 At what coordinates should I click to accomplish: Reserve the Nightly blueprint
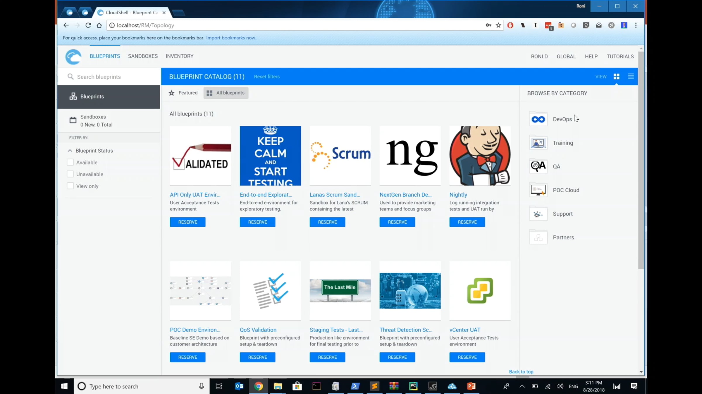click(467, 222)
